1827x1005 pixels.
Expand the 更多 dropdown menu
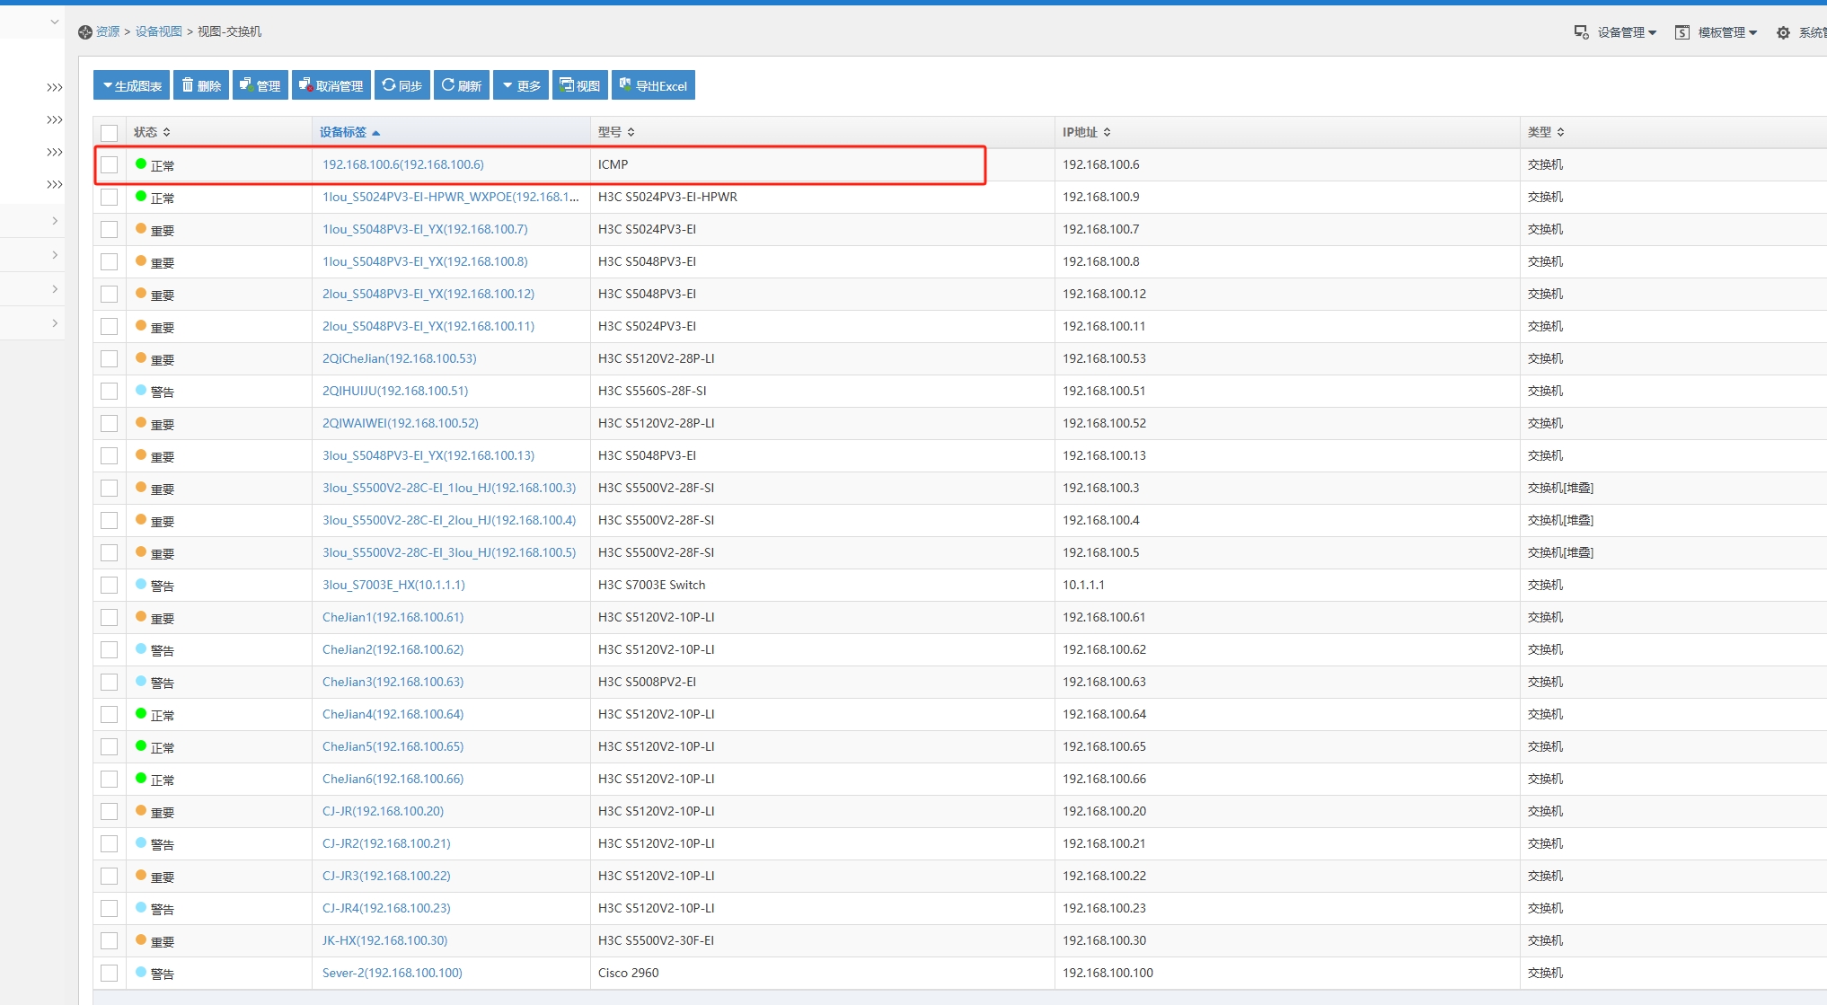tap(521, 85)
